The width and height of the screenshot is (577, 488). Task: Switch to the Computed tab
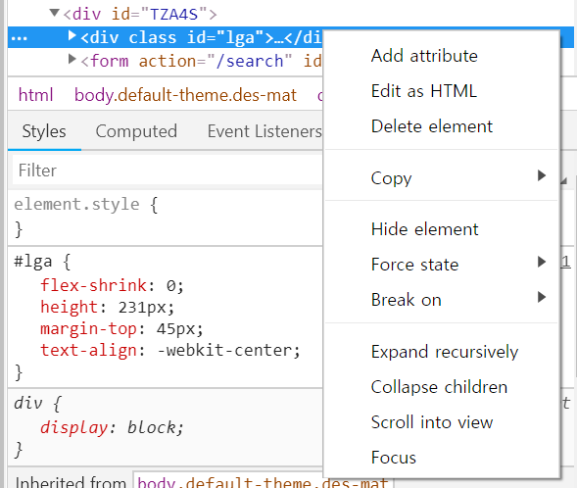136,131
